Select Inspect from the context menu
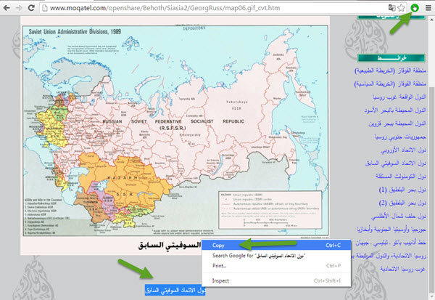The width and height of the screenshot is (435, 300). coord(276,281)
